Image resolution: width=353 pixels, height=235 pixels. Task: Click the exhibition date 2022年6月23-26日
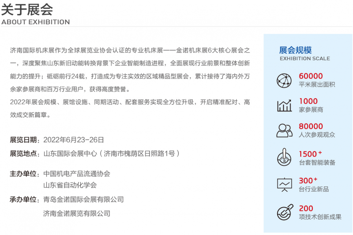(x=74, y=140)
